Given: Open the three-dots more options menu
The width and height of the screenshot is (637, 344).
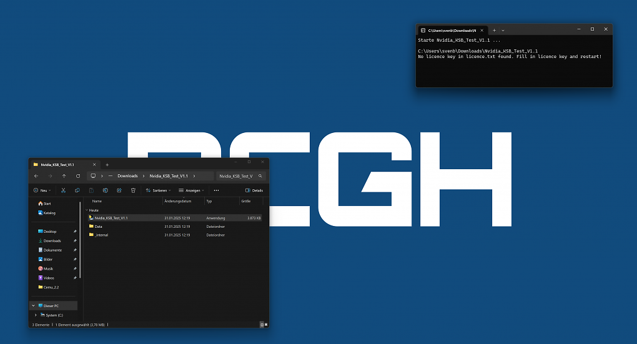Looking at the screenshot, I should point(216,190).
